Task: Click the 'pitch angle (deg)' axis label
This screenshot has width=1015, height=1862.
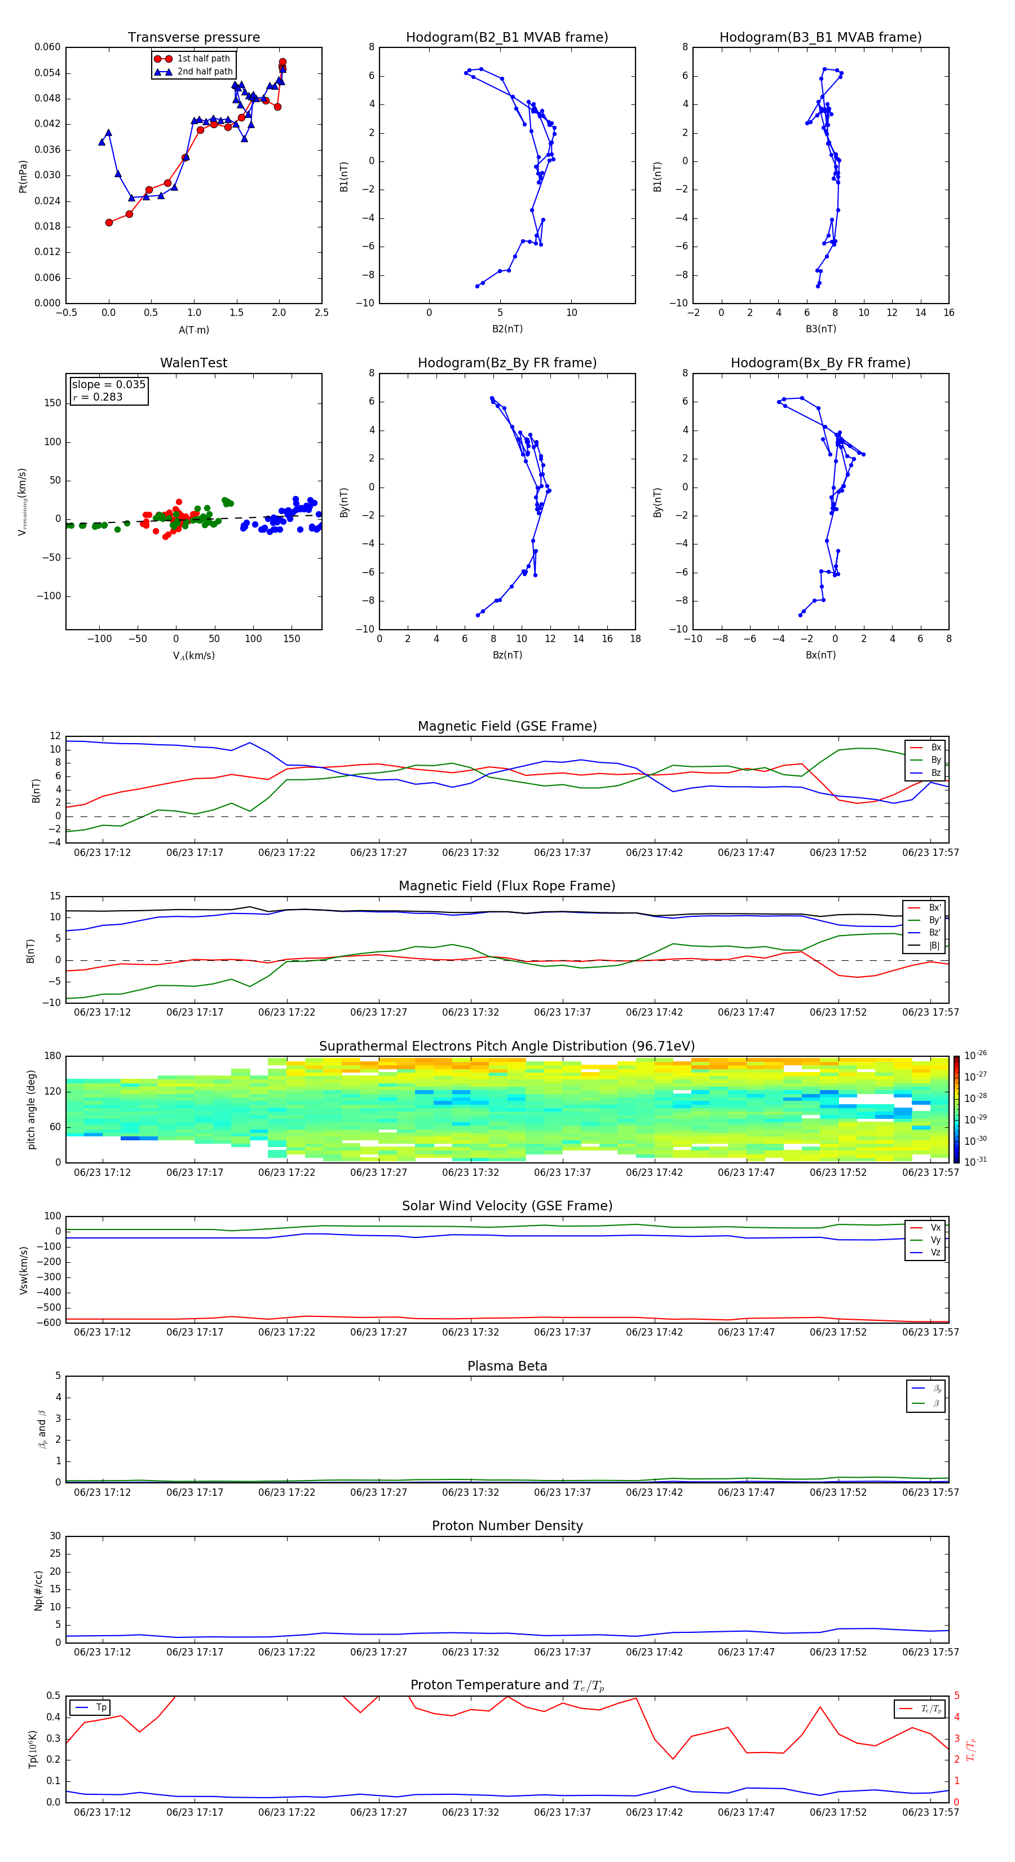Action: [32, 1109]
